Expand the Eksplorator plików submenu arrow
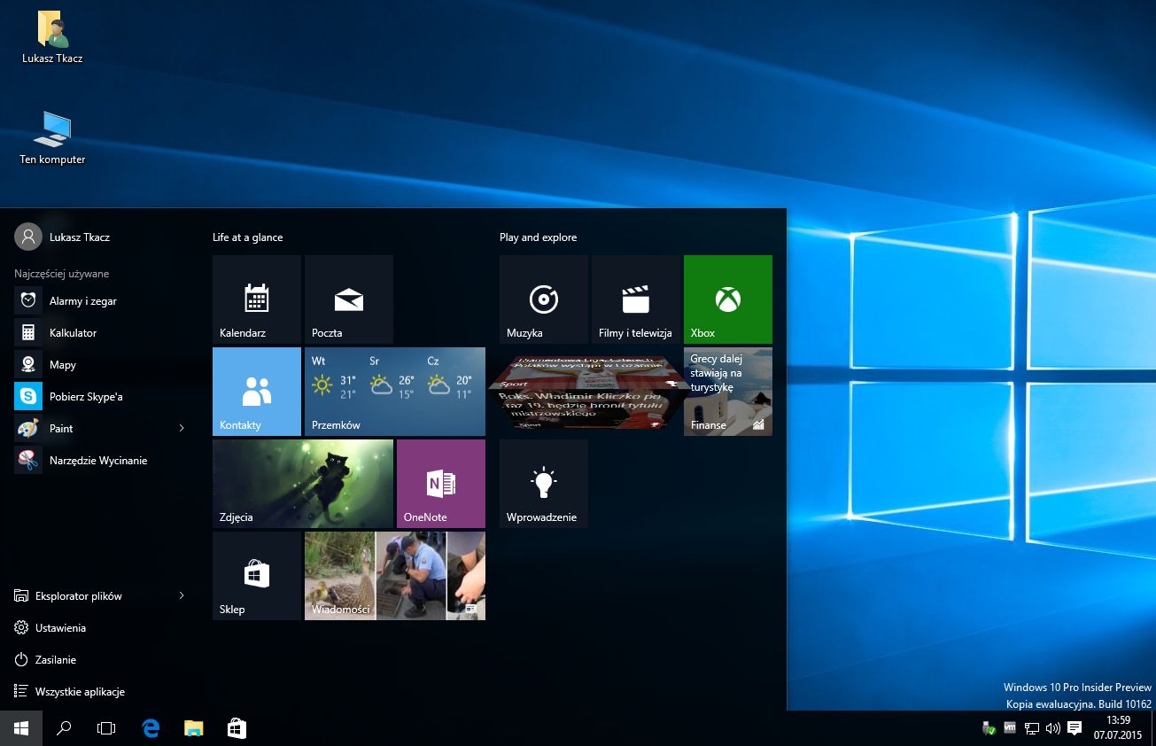 (x=182, y=596)
